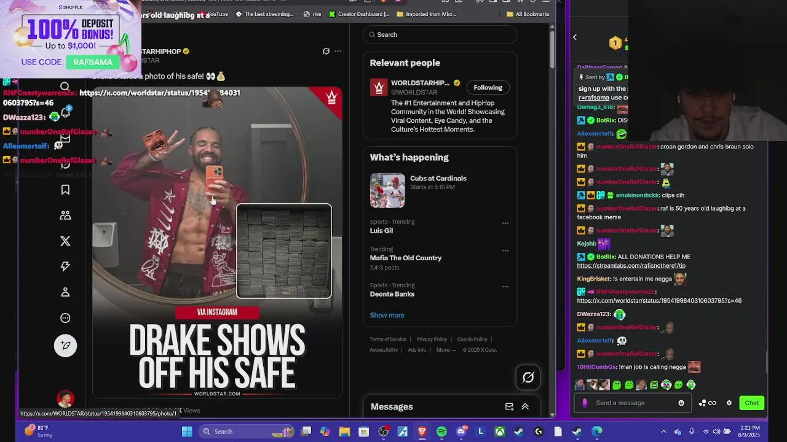Viewport: 787px width, 442px height.
Task: Open WORLDSTARHIPHOP profile in Relevant people
Action: click(421, 83)
